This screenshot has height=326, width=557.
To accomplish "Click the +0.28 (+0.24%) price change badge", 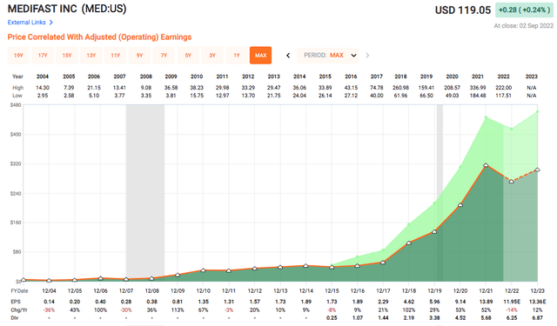I will pyautogui.click(x=524, y=10).
